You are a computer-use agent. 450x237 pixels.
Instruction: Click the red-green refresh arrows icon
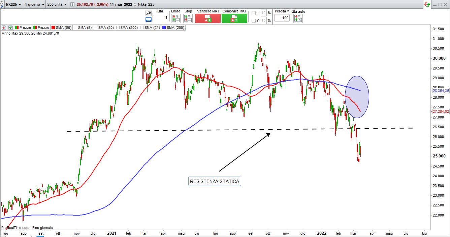427,4
